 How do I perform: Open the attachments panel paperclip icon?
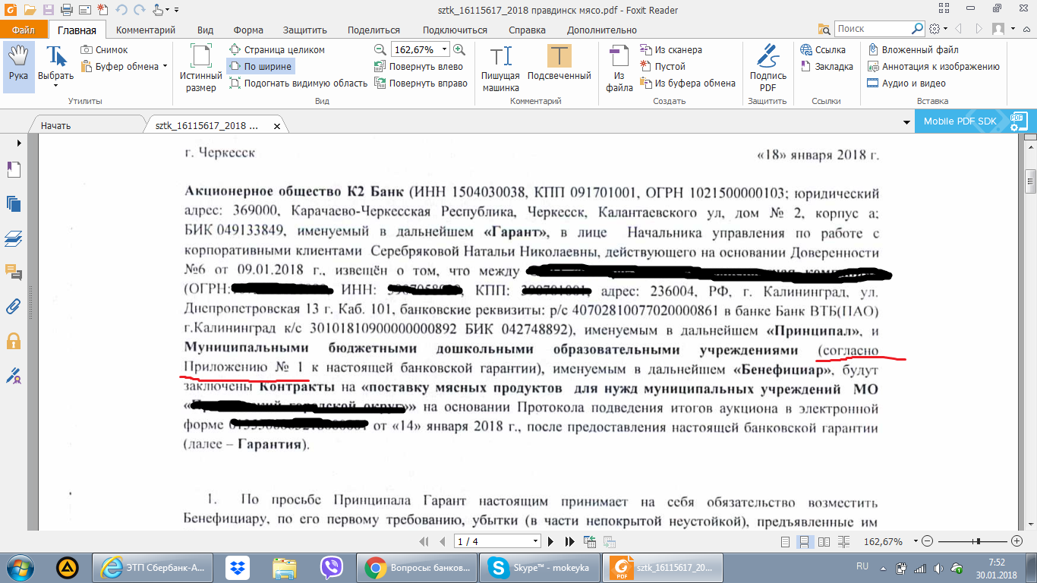tap(13, 307)
